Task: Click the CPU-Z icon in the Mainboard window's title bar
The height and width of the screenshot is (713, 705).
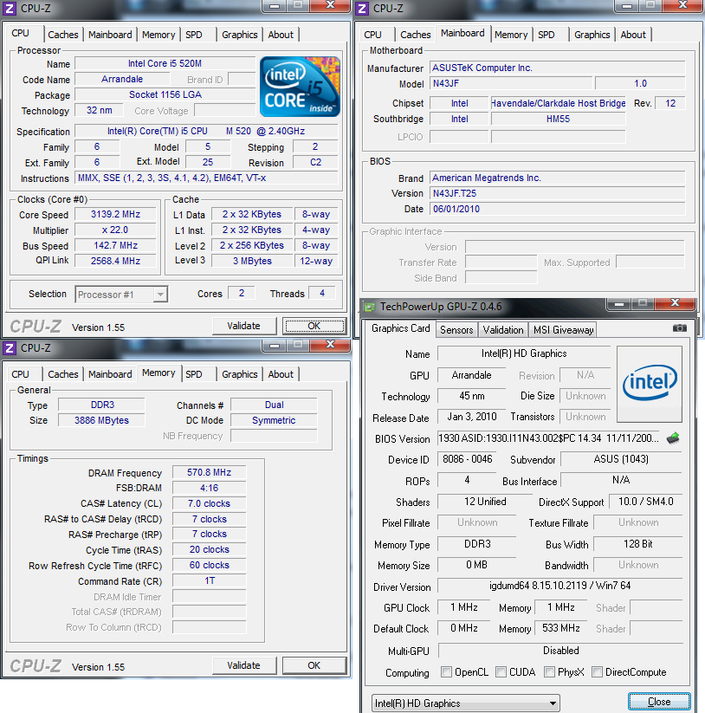Action: tap(362, 9)
